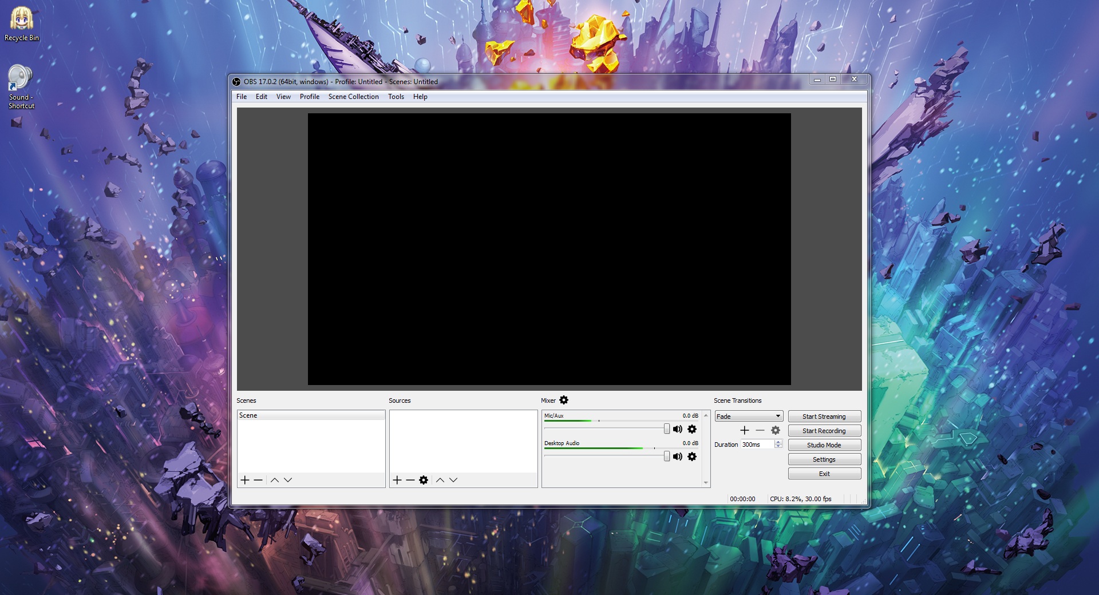Open the File menu

coord(242,97)
